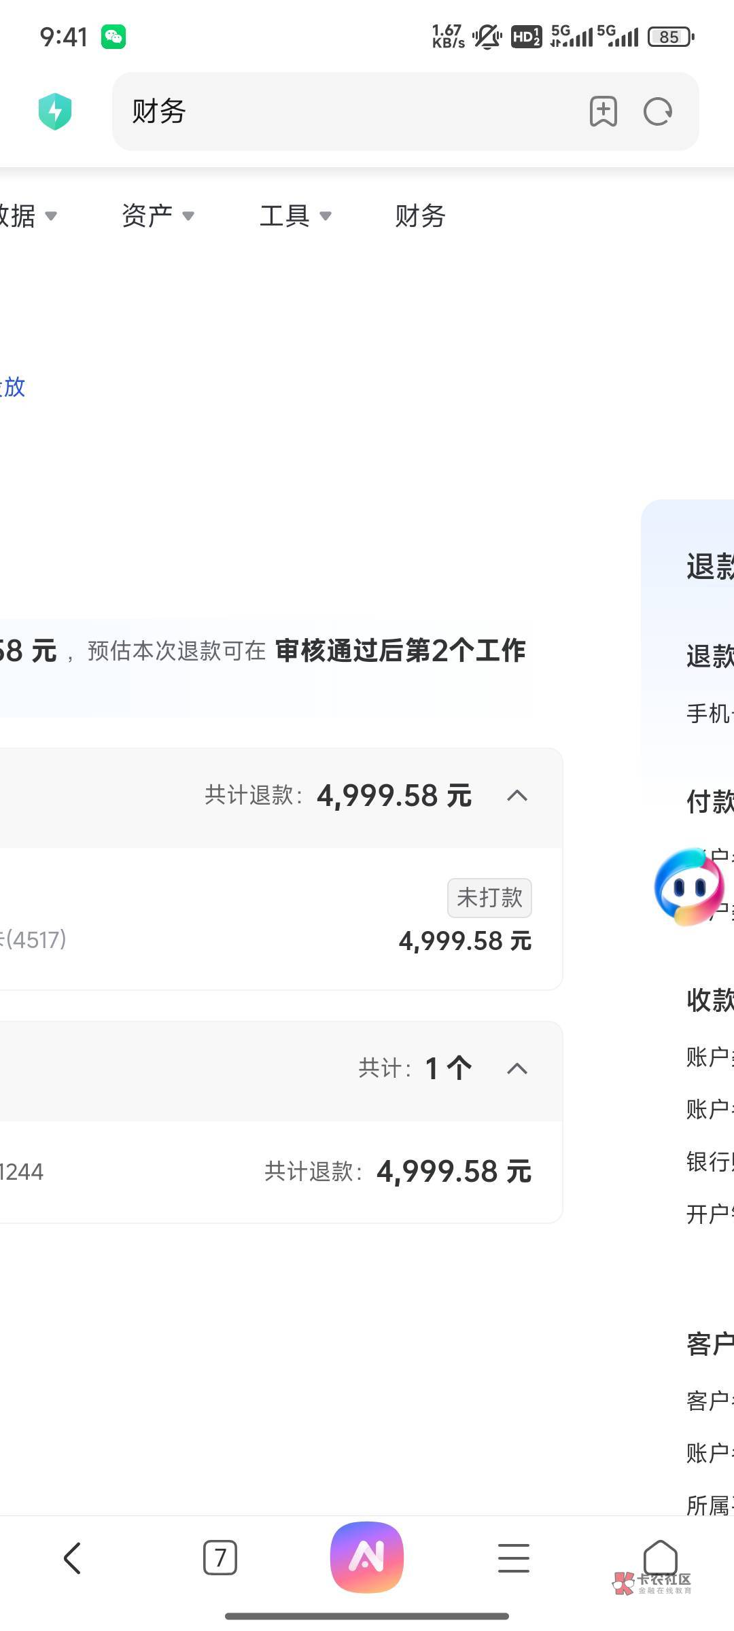This screenshot has height=1631, width=734.
Task: Open the tab switcher showing 7 tabs
Action: (220, 1558)
